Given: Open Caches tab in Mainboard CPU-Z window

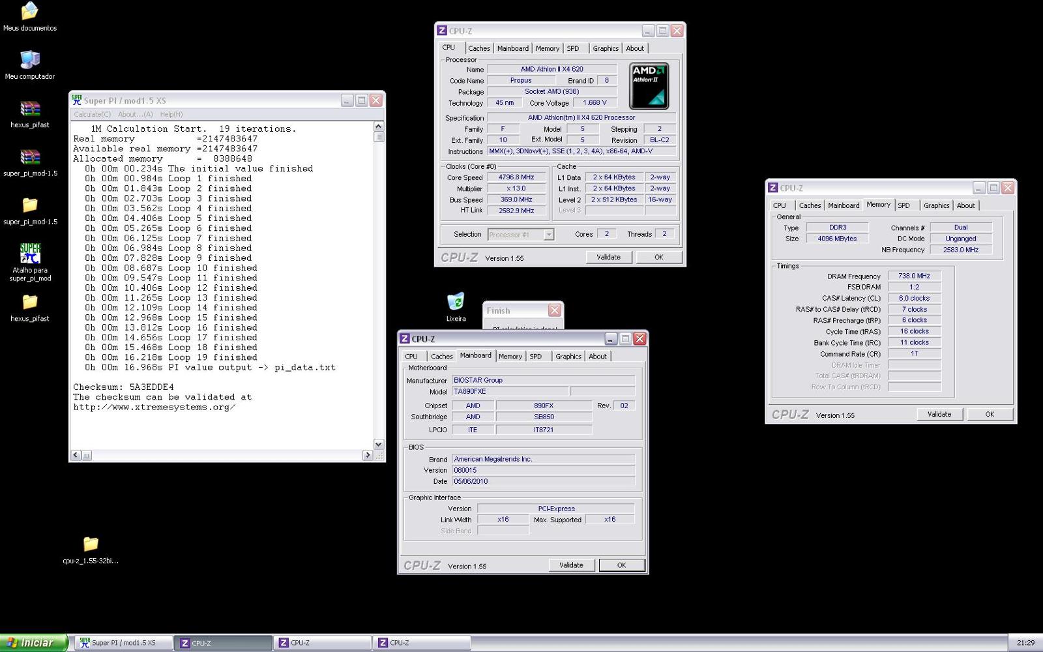Looking at the screenshot, I should coord(442,357).
